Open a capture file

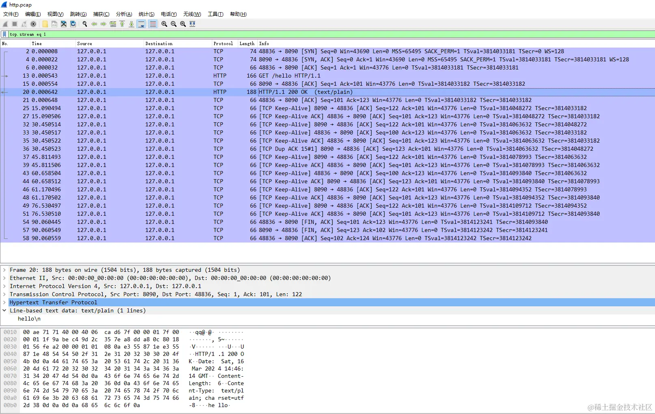coord(45,24)
